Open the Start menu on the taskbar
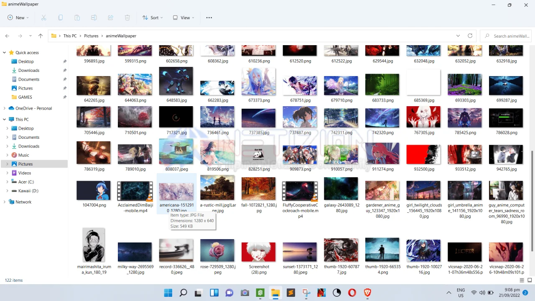Screen dimensions: 535x301 point(168,293)
